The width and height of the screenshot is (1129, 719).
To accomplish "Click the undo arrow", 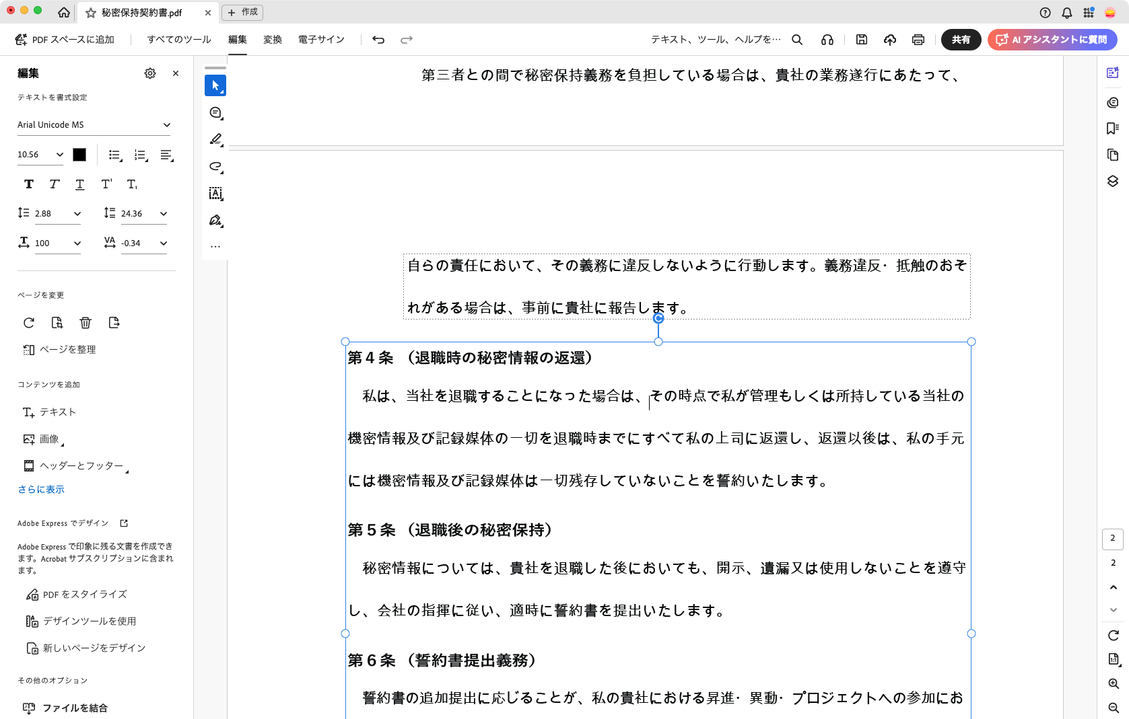I will [378, 40].
